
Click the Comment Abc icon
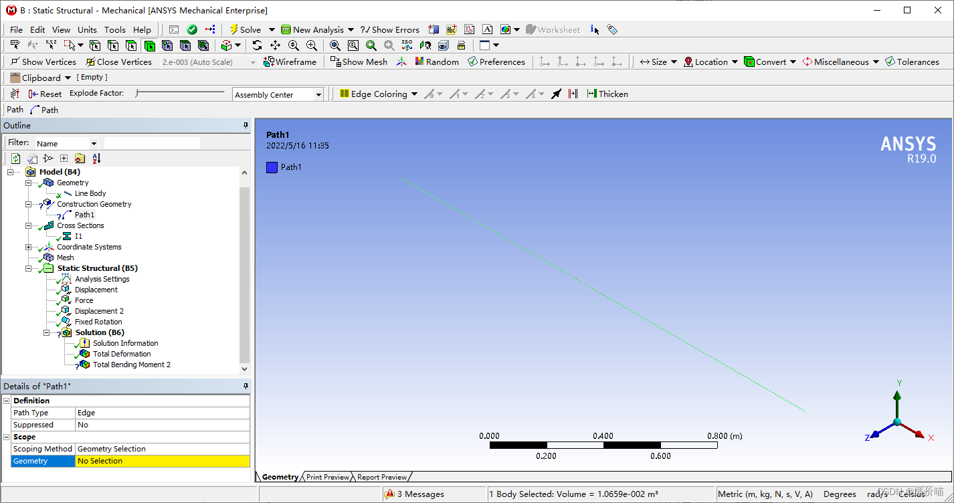[452, 29]
